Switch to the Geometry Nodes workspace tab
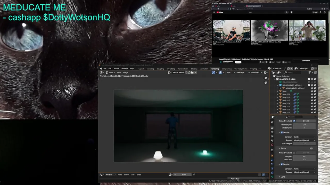 click(x=241, y=69)
